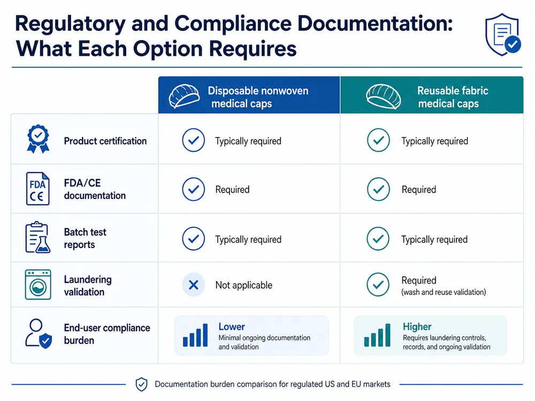The height and width of the screenshot is (401, 535).
Task: Click the small shield check icon in the footer
Action: 141,384
